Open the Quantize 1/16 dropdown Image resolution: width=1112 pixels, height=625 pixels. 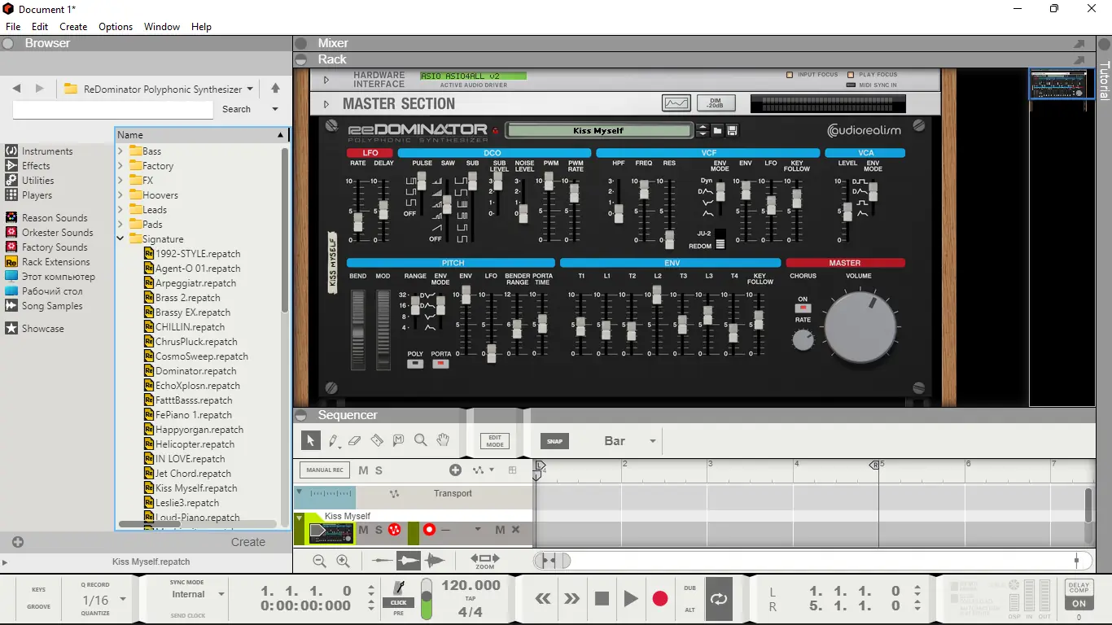coord(123,599)
